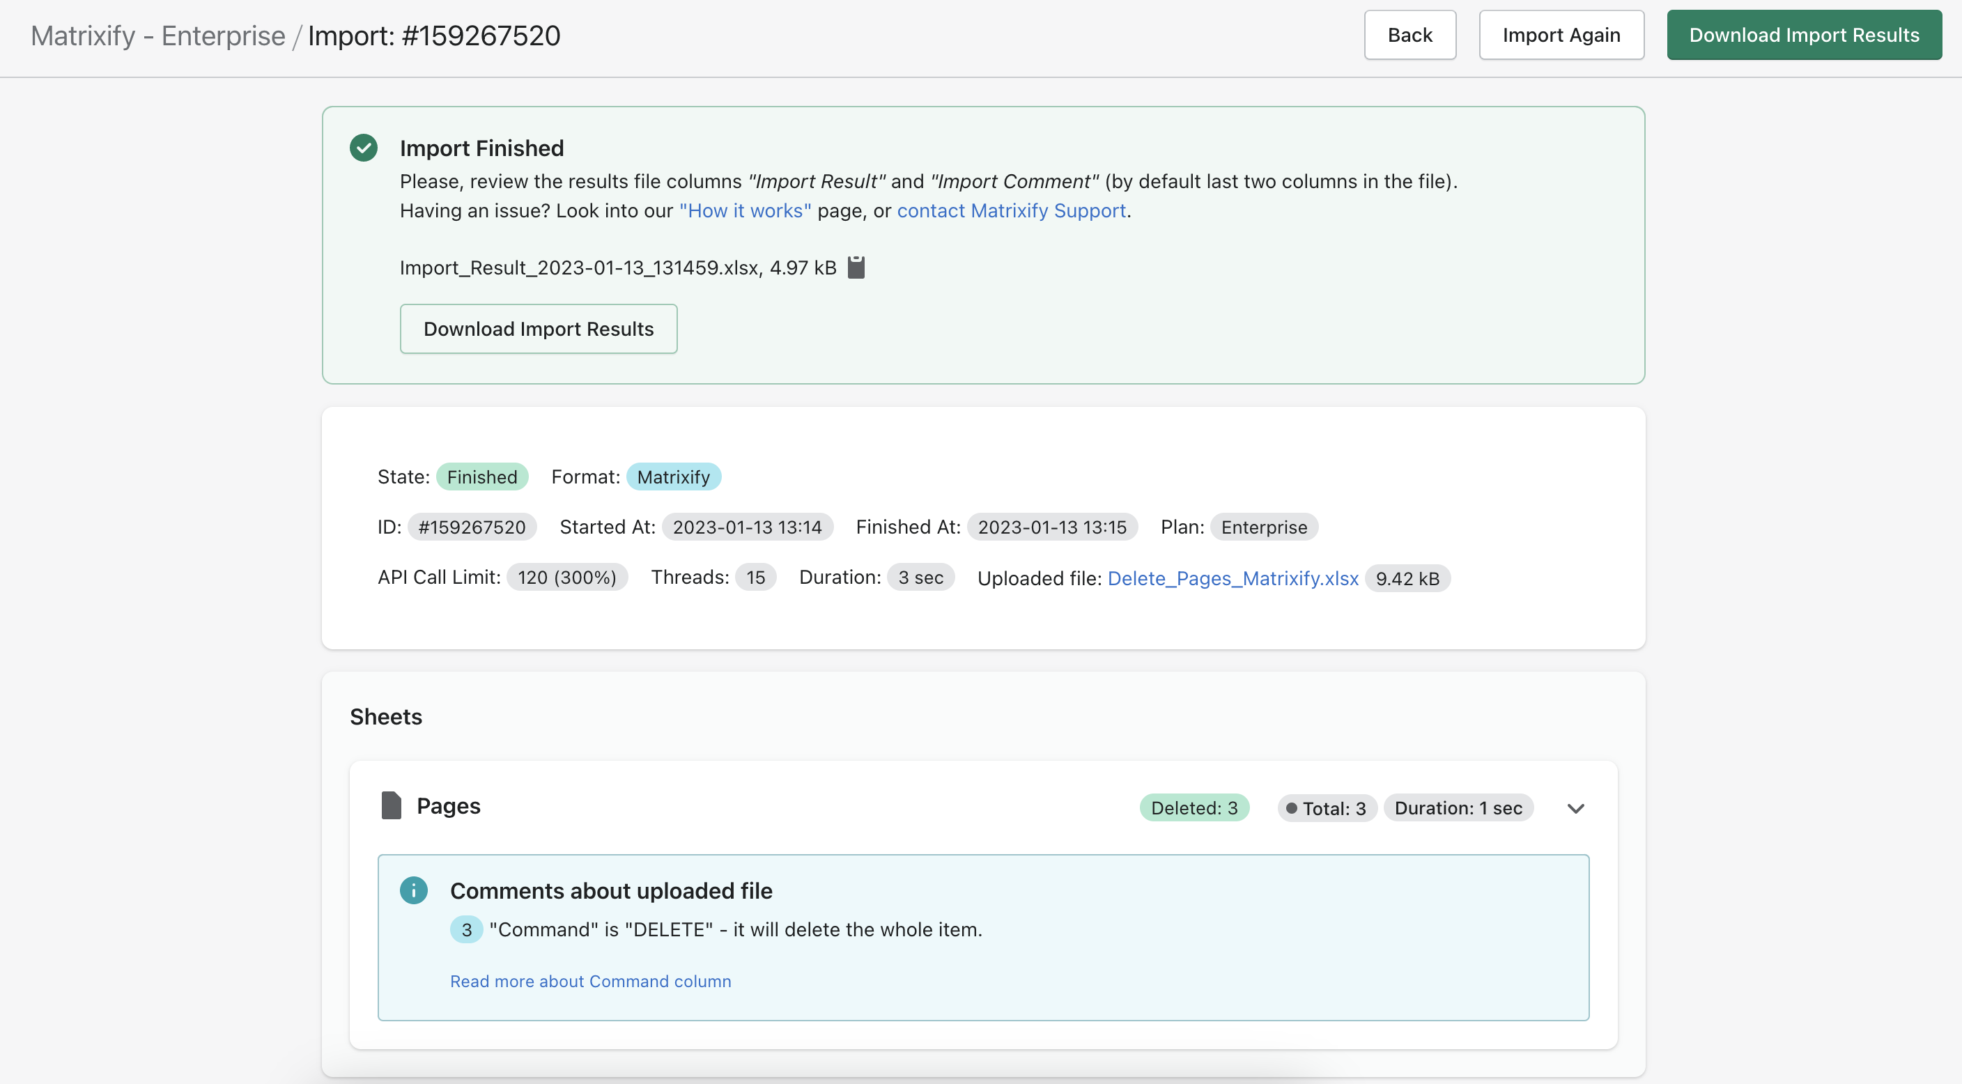Expand the Pages sheet chevron

click(1576, 808)
